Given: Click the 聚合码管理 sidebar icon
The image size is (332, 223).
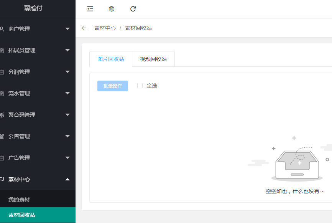Looking at the screenshot, I should click(2, 115).
